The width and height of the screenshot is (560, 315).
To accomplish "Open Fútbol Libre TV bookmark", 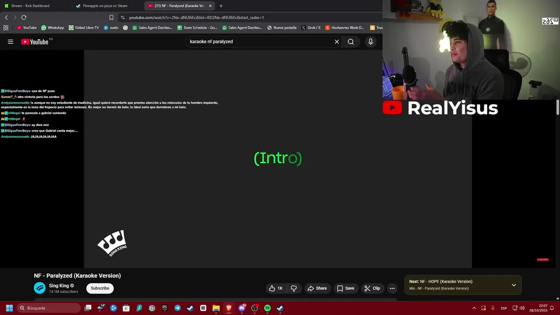I will (x=84, y=28).
